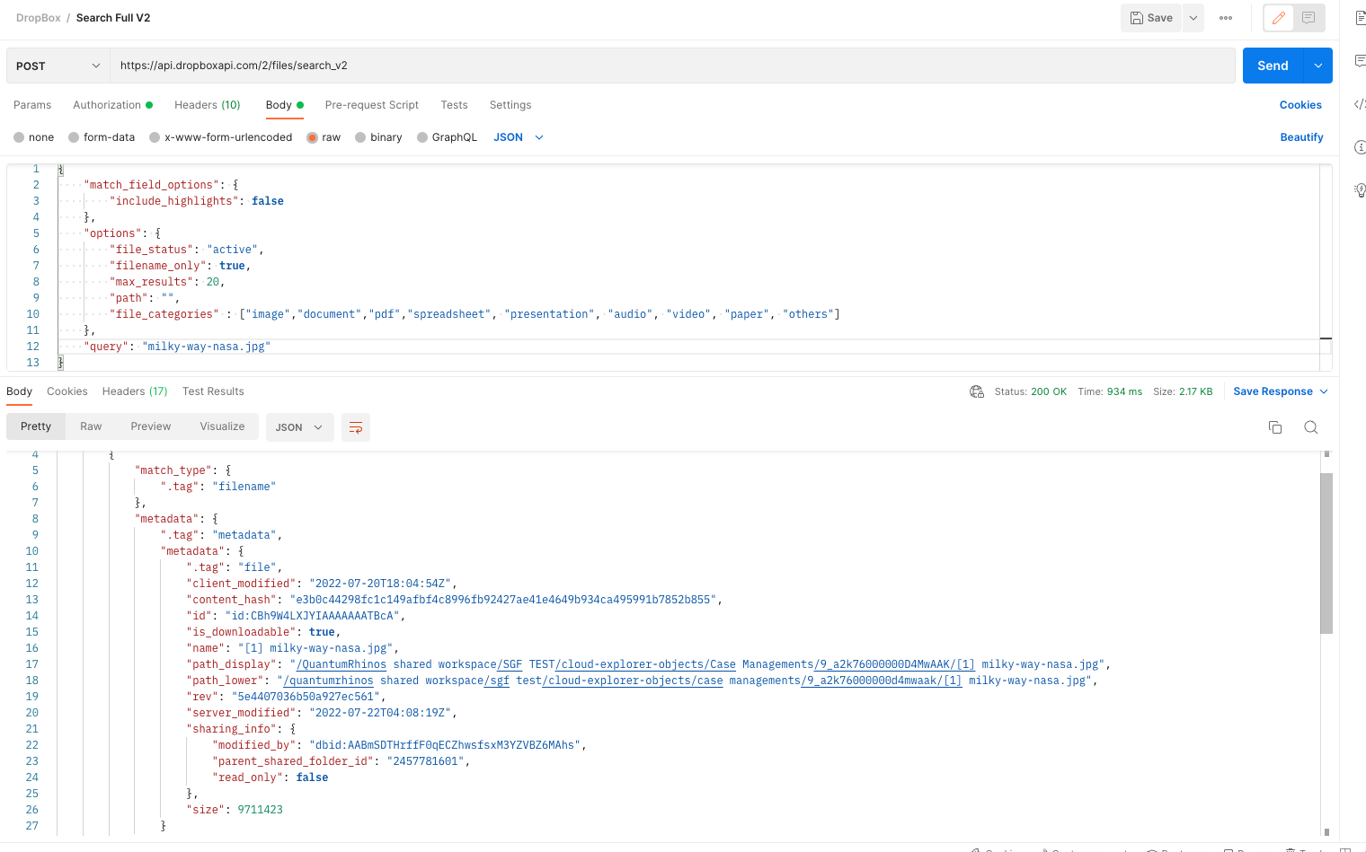
Task: Copy the response body with the copy icon
Action: pyautogui.click(x=1275, y=427)
